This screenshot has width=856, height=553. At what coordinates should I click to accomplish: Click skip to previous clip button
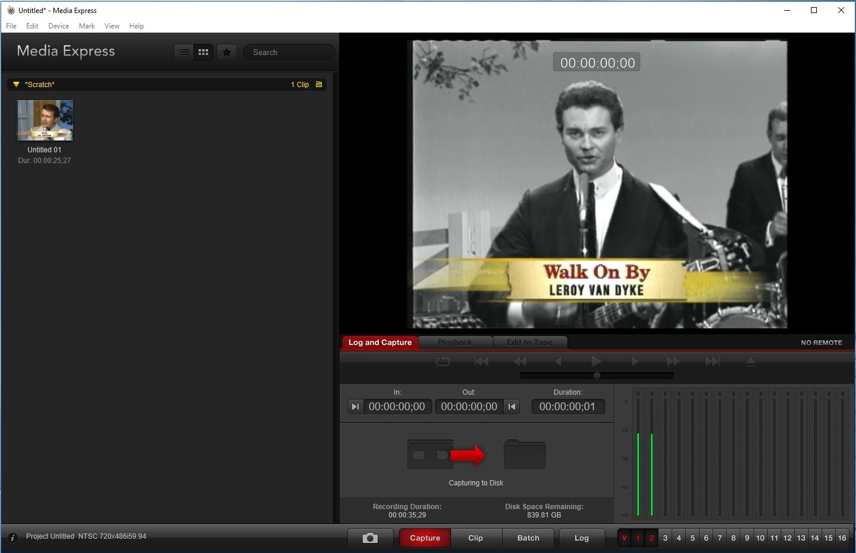point(481,361)
